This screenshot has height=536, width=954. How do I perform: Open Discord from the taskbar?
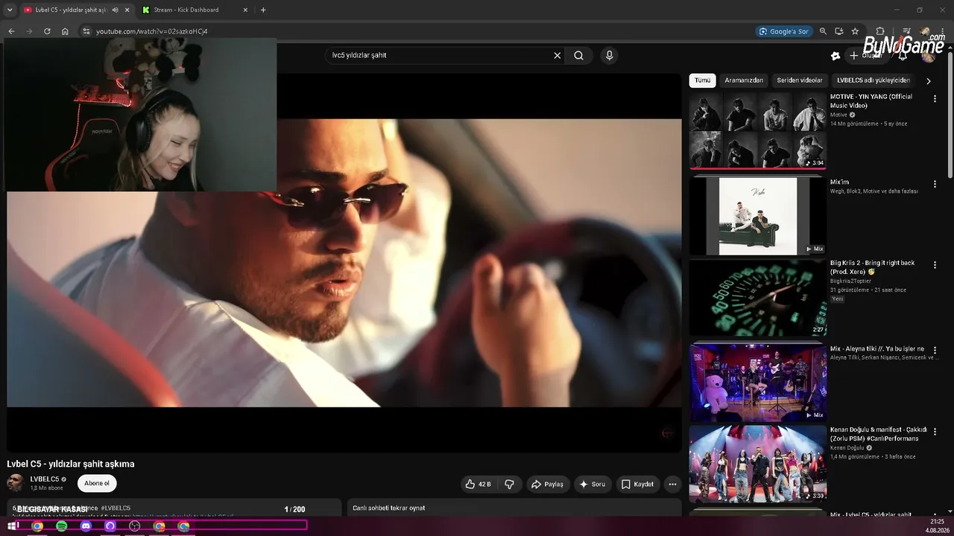(x=86, y=526)
